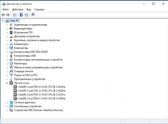Expand the Мониторы category
The width and height of the screenshot is (168, 124).
[7, 64]
